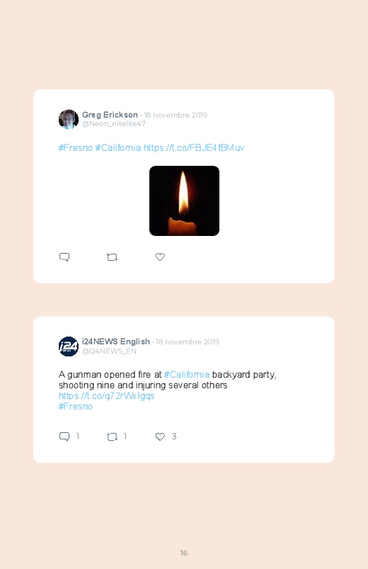This screenshot has height=569, width=368.
Task: Open i24NEWS logo avatar
Action: point(69,347)
